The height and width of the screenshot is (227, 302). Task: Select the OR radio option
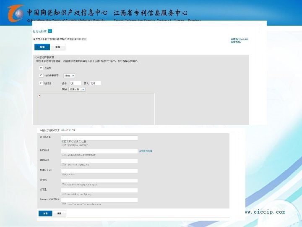[70, 130]
